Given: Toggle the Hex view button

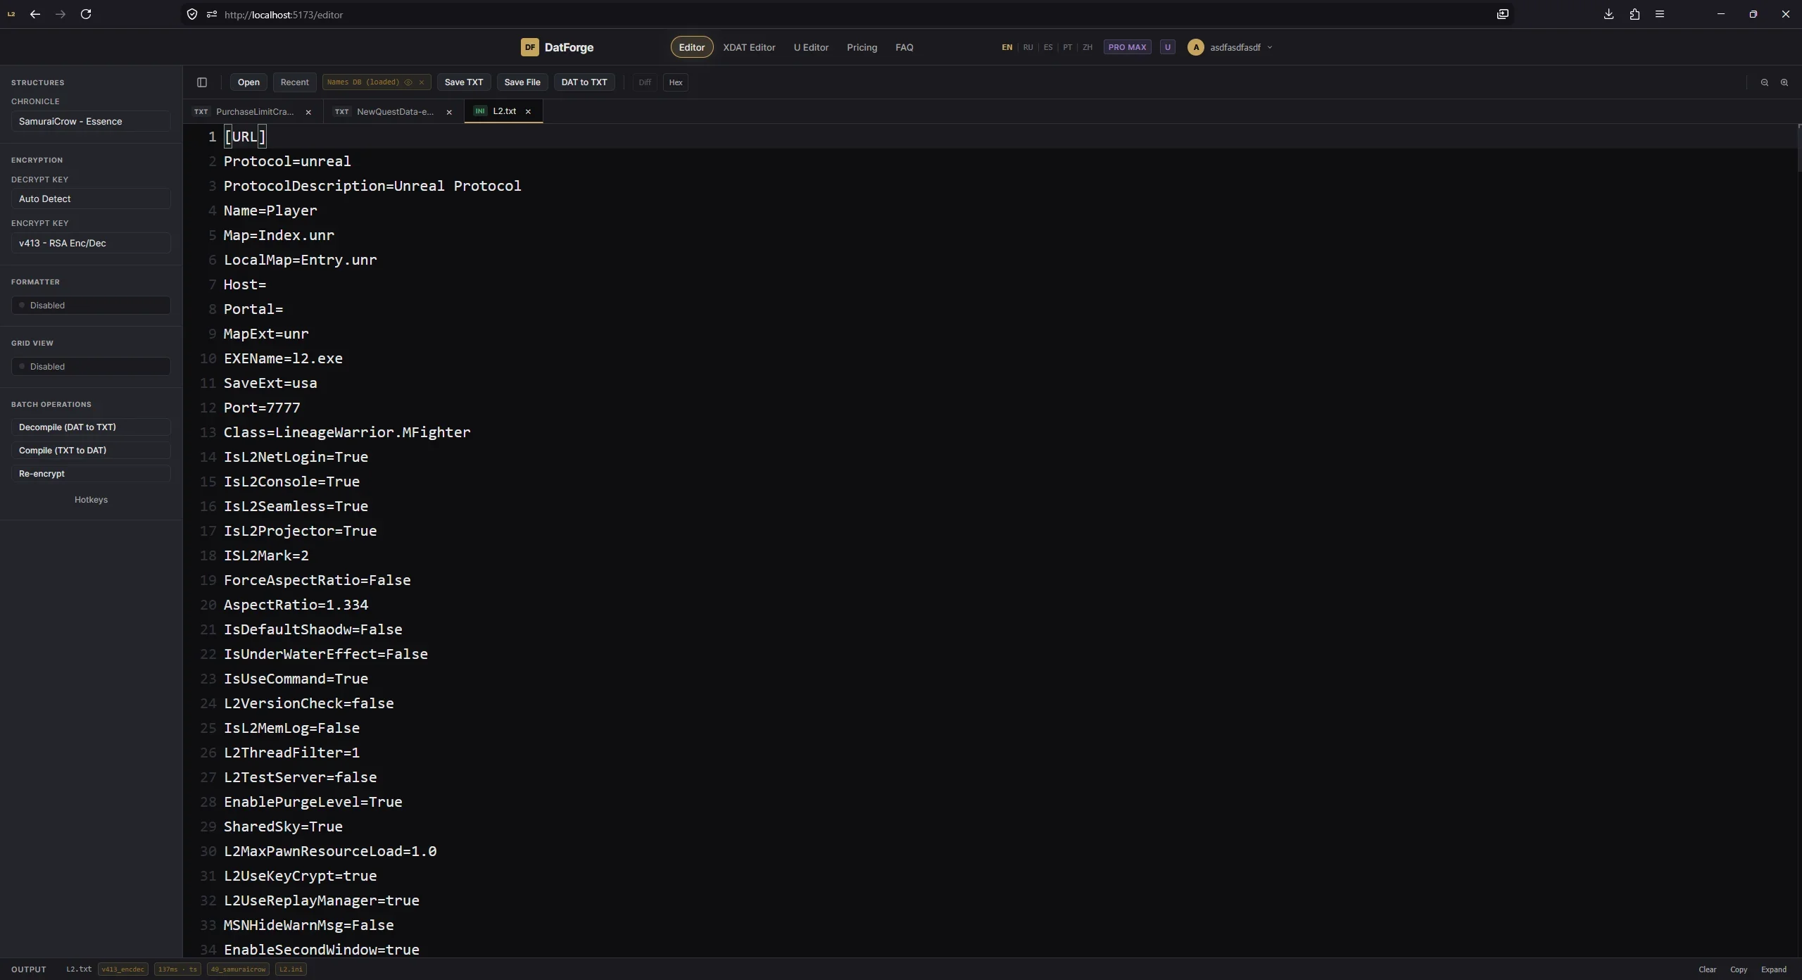Looking at the screenshot, I should (676, 82).
